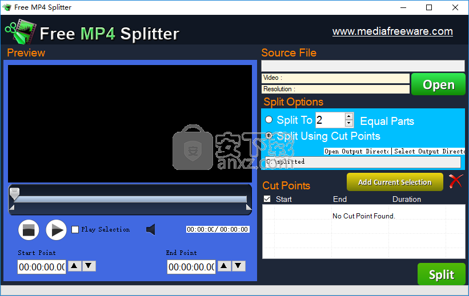
Task: Mute audio using the speaker icon
Action: (x=151, y=229)
